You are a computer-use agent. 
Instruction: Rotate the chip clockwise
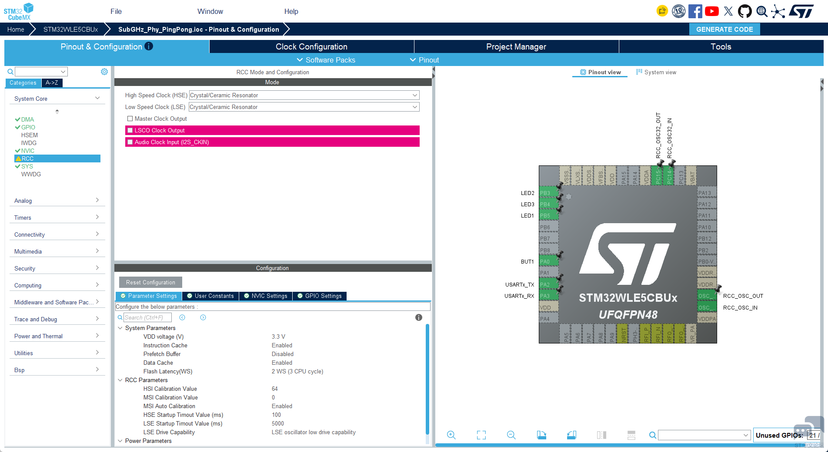tap(541, 435)
